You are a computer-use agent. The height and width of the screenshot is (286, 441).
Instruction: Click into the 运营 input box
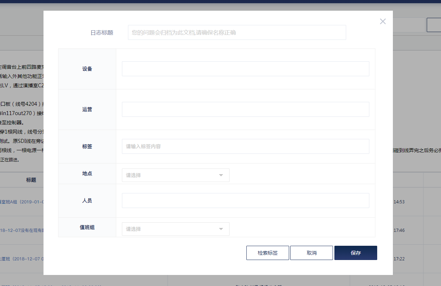point(245,109)
